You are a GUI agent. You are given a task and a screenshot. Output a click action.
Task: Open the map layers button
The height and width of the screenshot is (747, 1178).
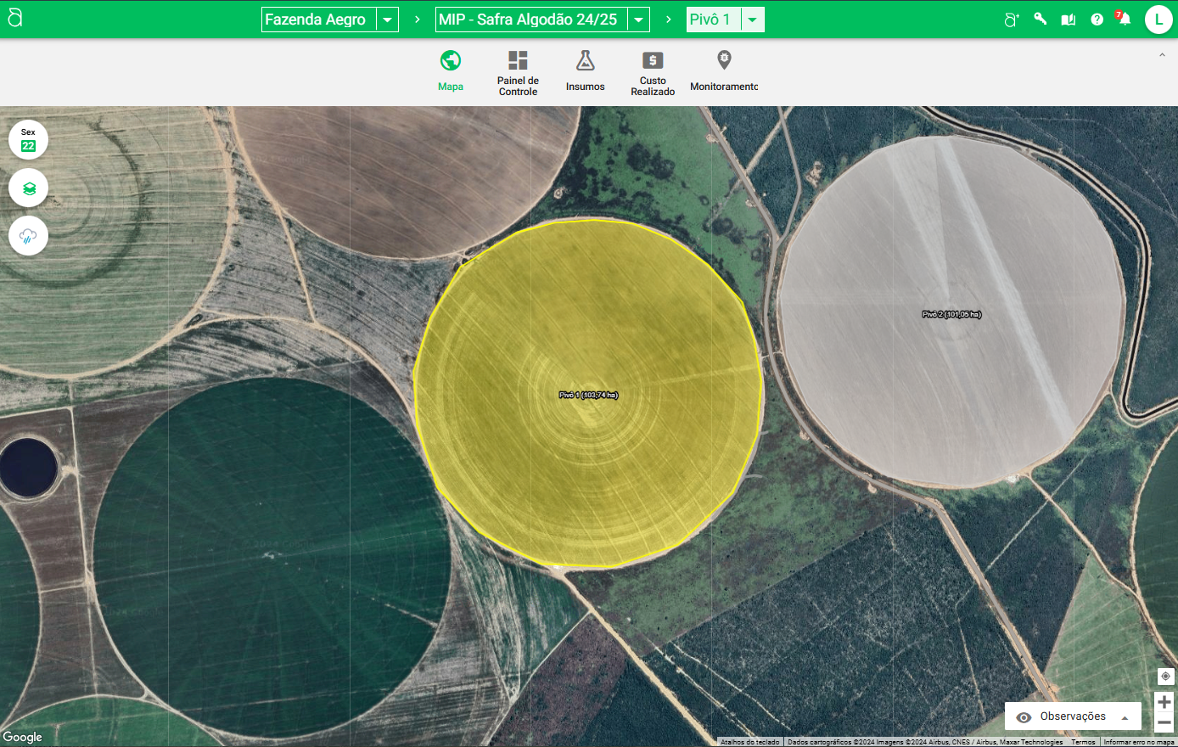(29, 188)
